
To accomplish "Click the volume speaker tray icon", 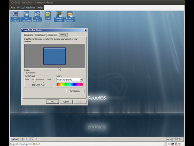I will point(171,139).
